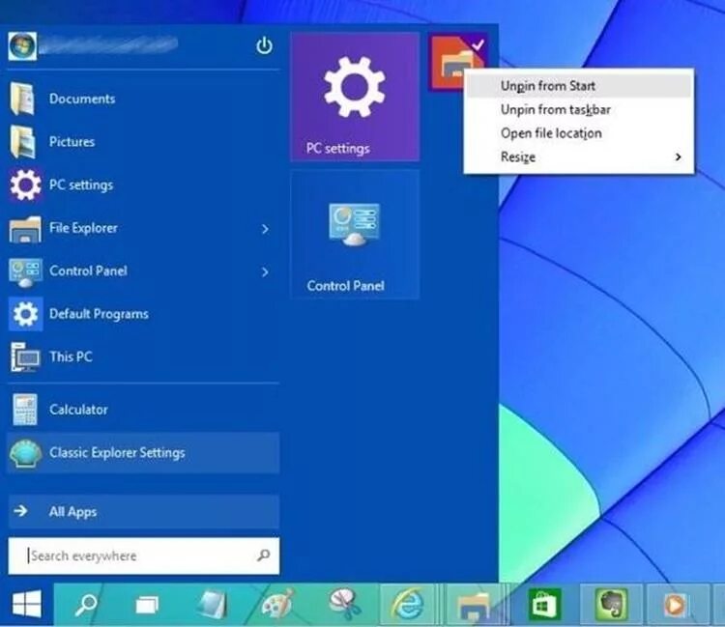Viewport: 725px width, 627px height.
Task: Expand the Control Panel submenu arrow
Action: click(265, 271)
